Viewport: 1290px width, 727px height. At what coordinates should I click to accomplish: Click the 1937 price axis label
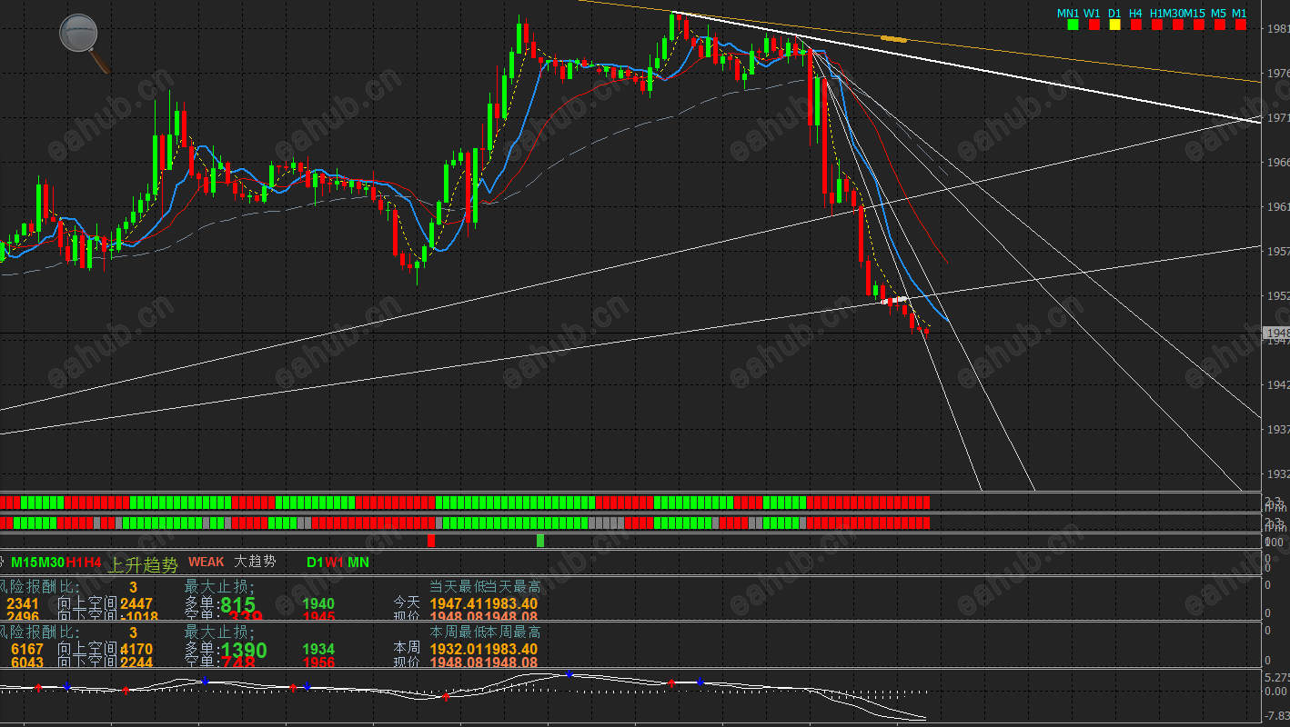coord(1279,430)
